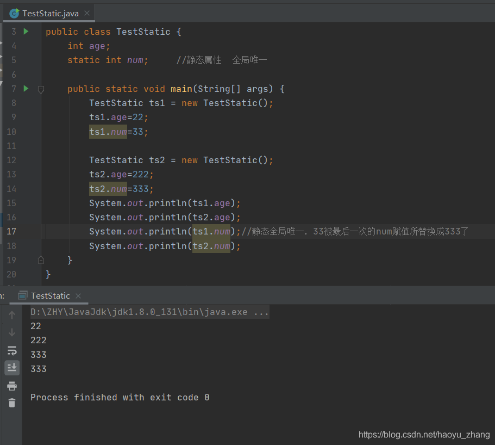Screen dimensions: 495x445
Task: Click console output line '22'
Action: tap(36, 326)
